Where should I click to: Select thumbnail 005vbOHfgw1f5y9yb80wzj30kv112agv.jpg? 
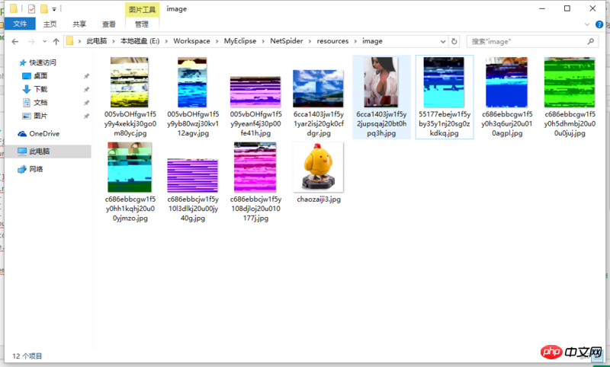point(192,82)
